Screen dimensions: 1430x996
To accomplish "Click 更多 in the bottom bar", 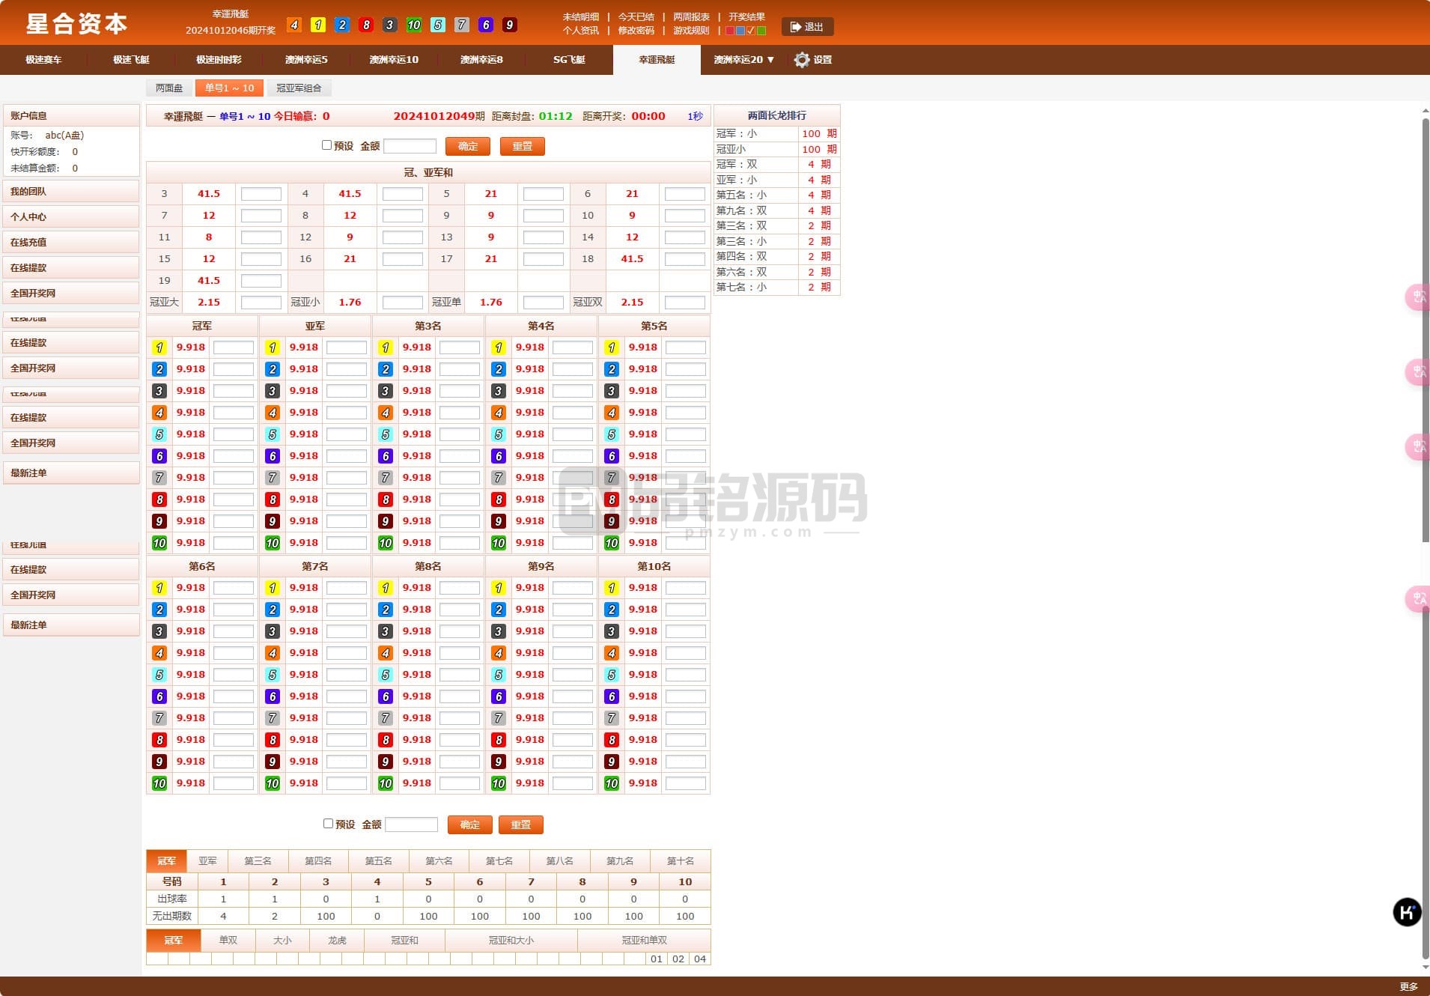I will (x=1408, y=986).
